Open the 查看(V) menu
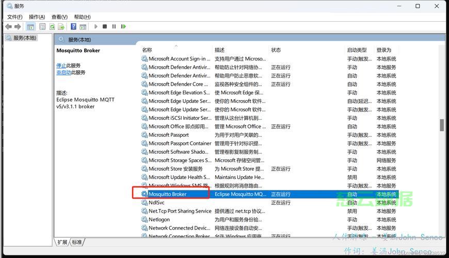The height and width of the screenshot is (258, 449). pos(59,17)
